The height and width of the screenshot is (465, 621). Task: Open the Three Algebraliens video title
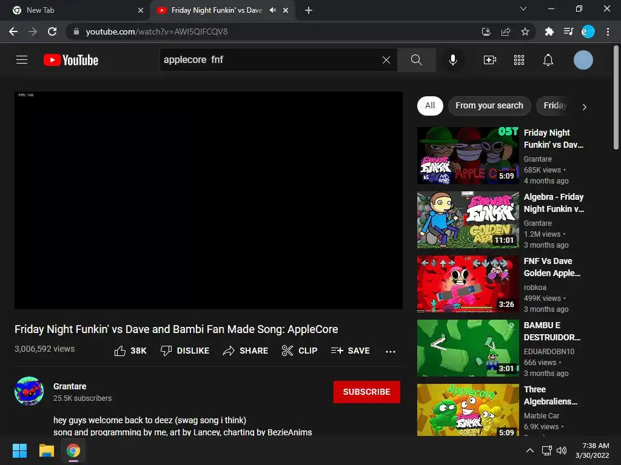pos(551,395)
